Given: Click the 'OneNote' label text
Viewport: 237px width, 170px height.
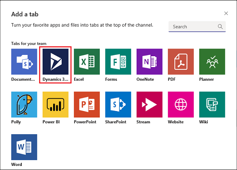Looking at the screenshot, I should click(x=145, y=79).
